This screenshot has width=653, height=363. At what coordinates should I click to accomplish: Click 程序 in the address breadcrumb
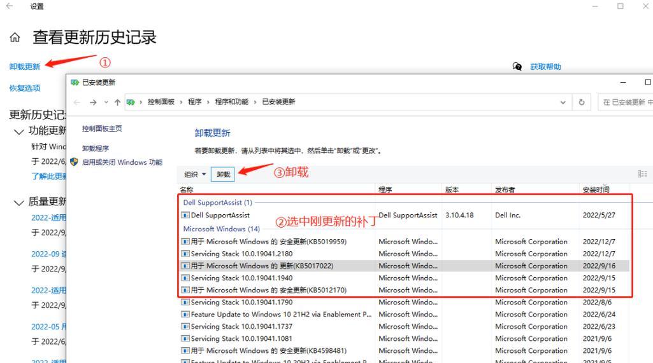pos(194,102)
